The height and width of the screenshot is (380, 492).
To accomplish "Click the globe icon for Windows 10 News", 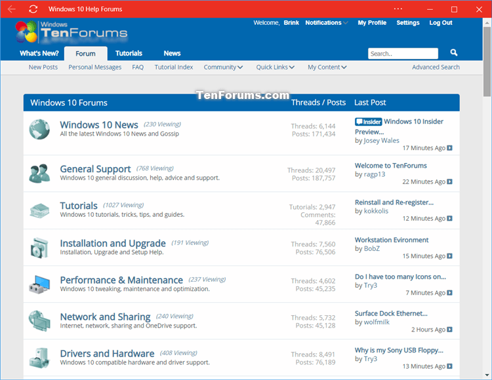I will [39, 129].
